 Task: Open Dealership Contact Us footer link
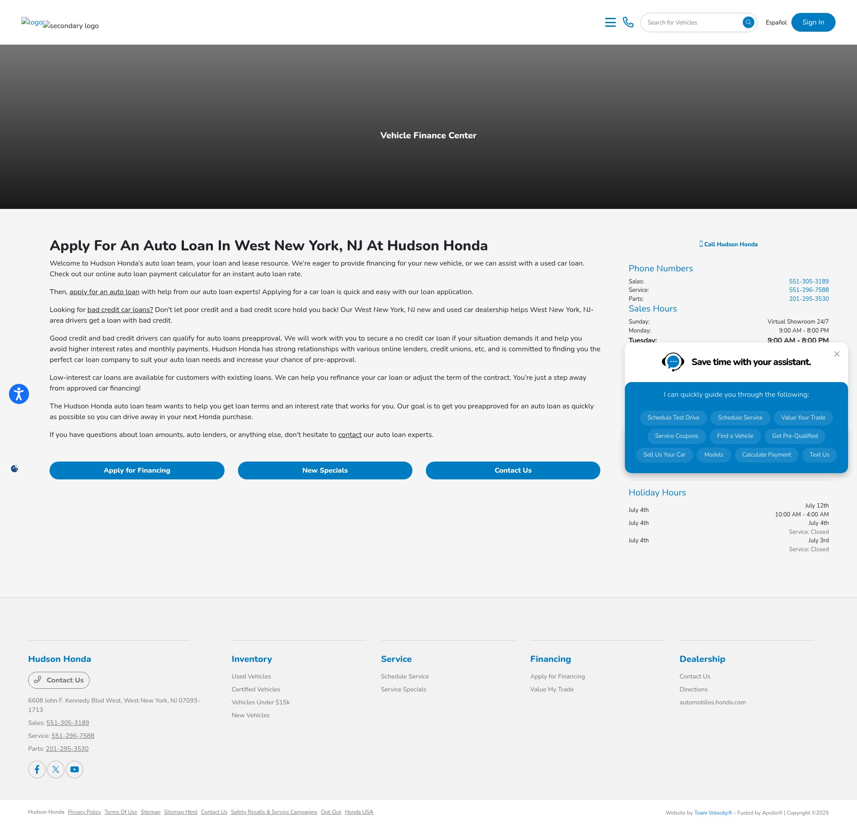coord(695,676)
